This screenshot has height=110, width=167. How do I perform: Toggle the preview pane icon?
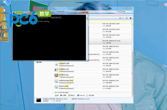point(126,18)
